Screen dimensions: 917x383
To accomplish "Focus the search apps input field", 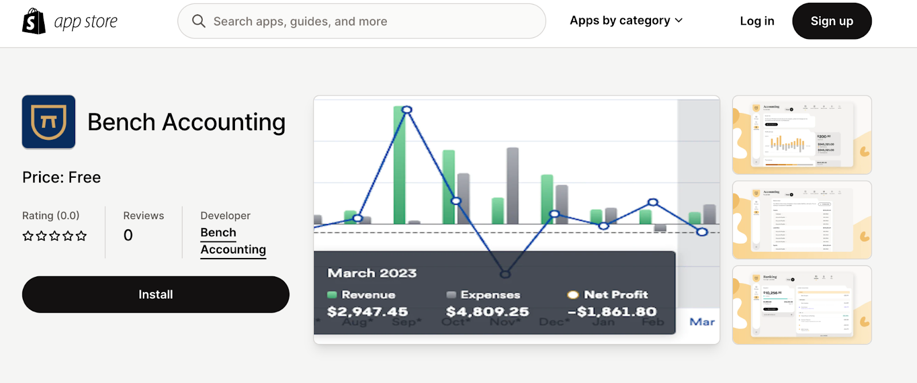I will pyautogui.click(x=362, y=21).
